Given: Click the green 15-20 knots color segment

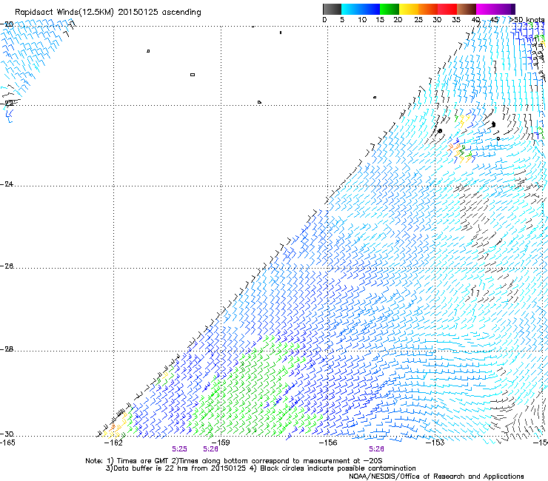Looking at the screenshot, I should point(390,9).
